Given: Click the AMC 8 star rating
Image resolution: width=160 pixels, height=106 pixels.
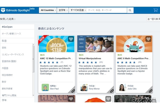Looking at the screenshot, I should pyautogui.click(x=126, y=62).
